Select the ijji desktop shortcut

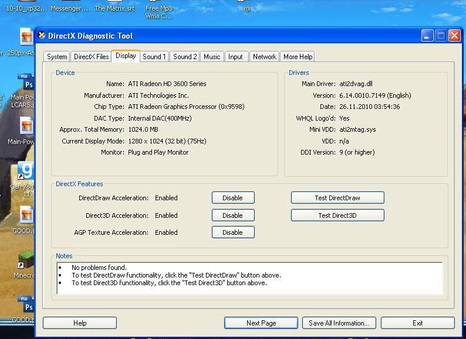tap(246, 8)
